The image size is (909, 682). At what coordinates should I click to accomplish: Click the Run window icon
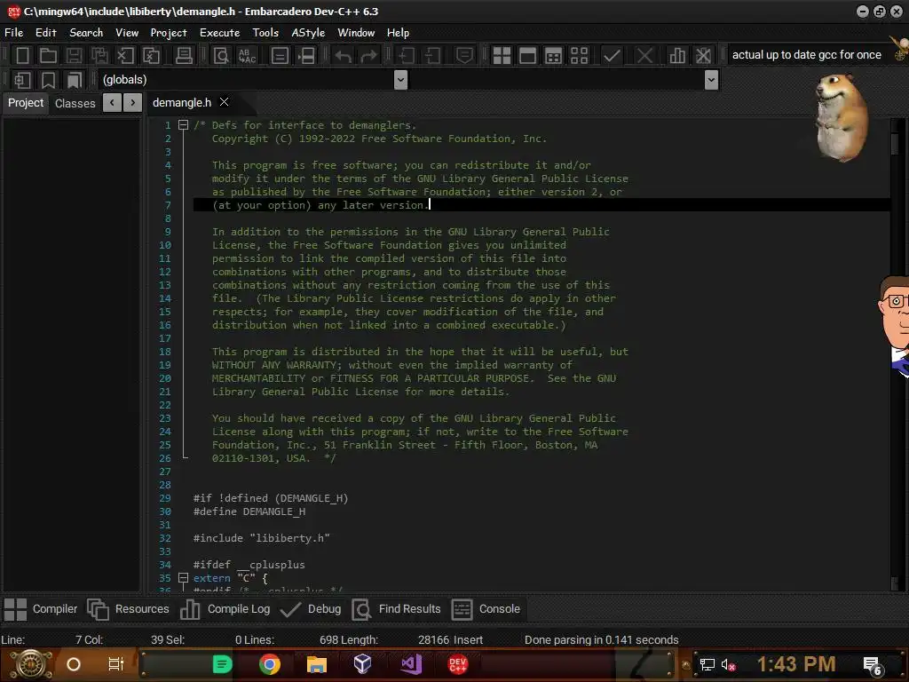pyautogui.click(x=527, y=56)
